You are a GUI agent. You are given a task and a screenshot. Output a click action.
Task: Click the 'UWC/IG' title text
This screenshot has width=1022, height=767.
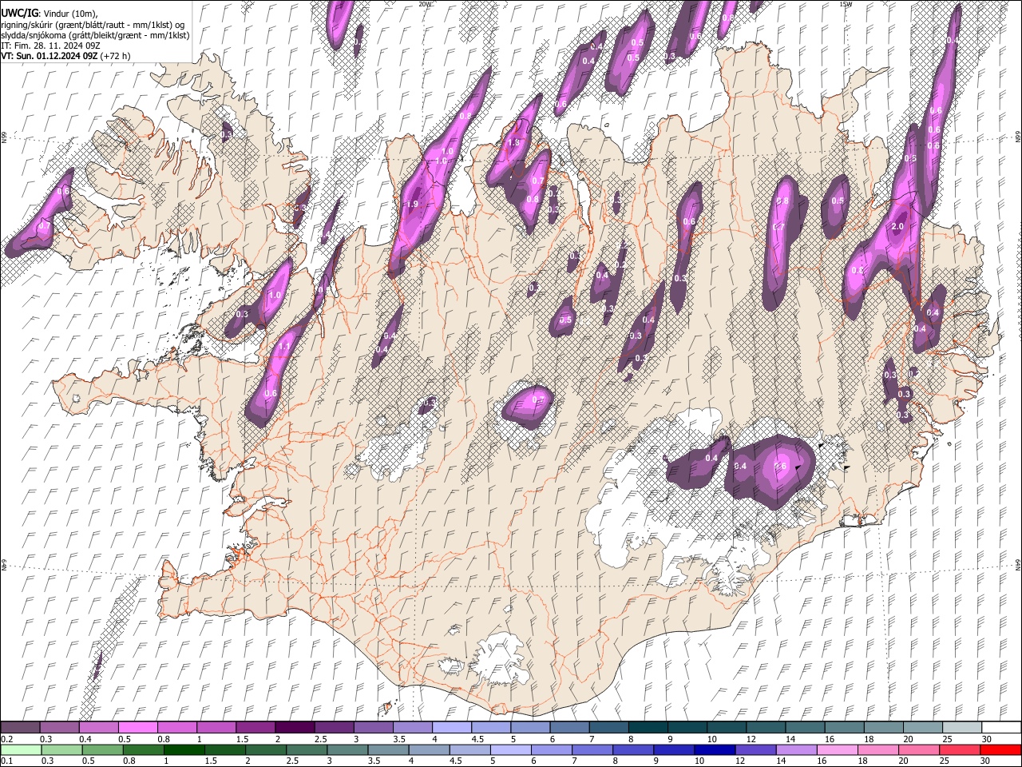click(x=19, y=14)
